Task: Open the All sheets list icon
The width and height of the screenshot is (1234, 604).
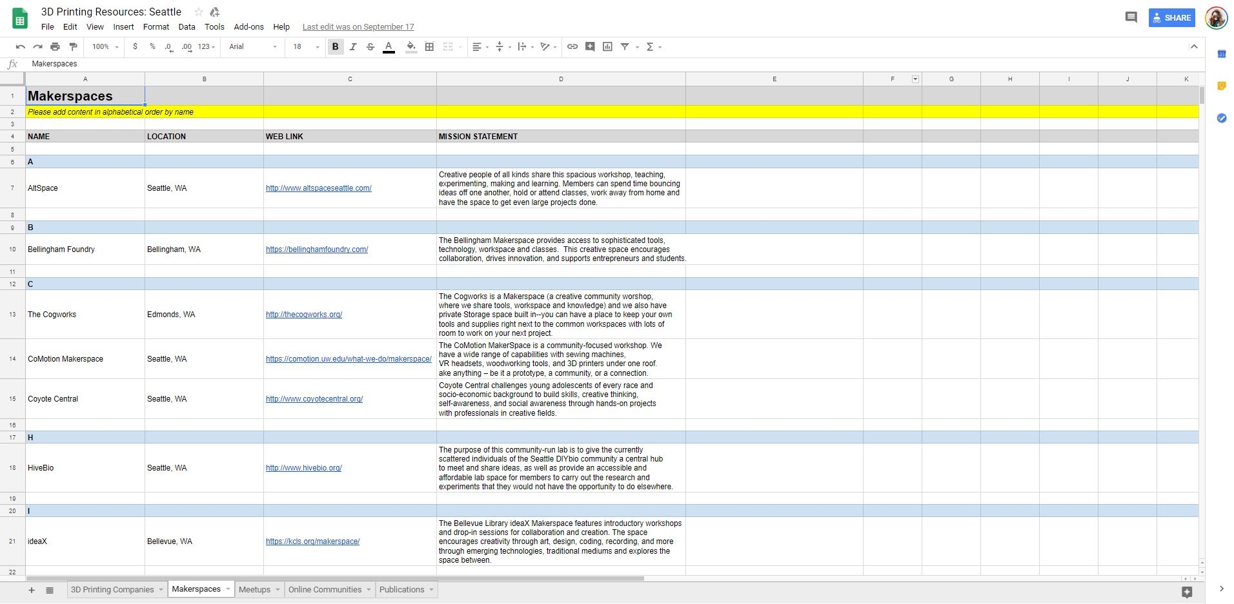Action: [x=49, y=590]
